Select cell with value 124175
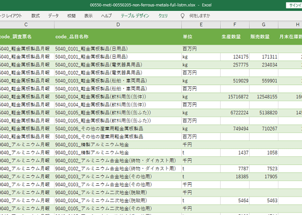 coord(235,57)
